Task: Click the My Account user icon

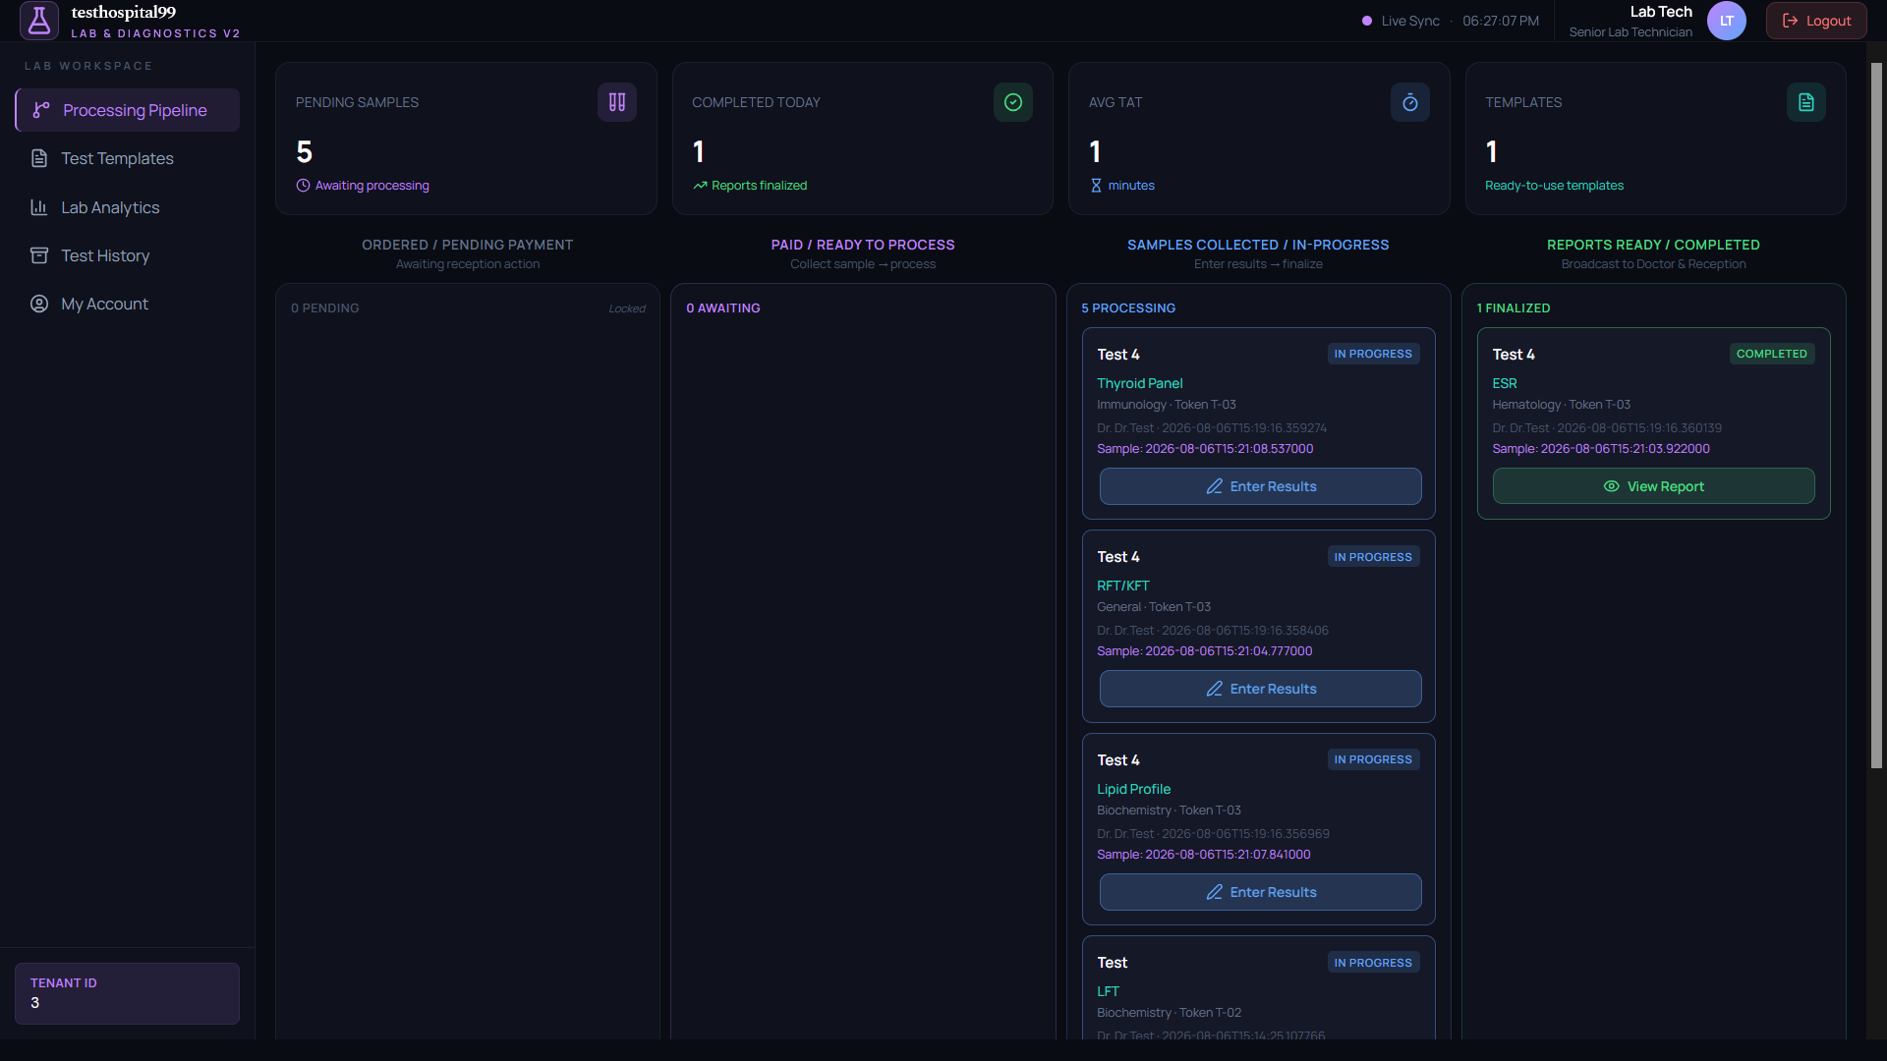Action: (39, 304)
